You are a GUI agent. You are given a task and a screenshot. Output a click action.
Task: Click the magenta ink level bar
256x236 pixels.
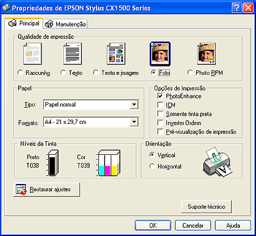coord(108,170)
